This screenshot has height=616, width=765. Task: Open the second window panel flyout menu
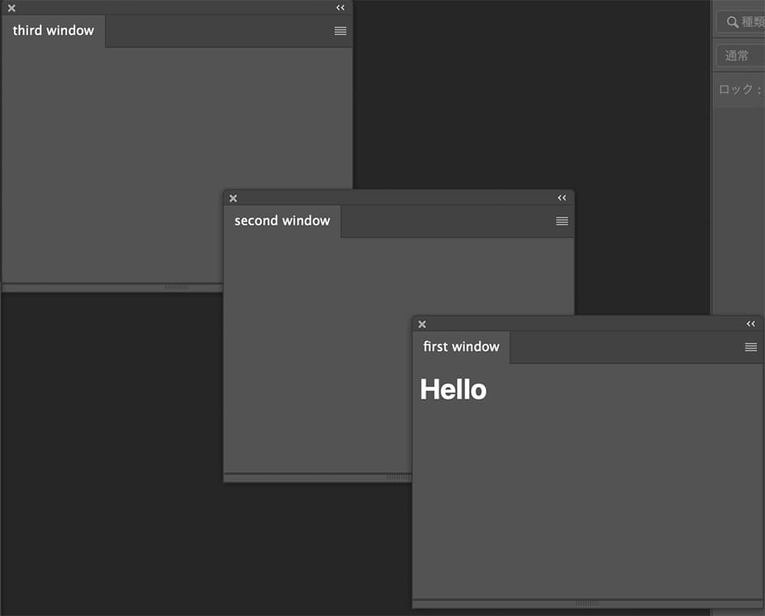[x=562, y=221]
